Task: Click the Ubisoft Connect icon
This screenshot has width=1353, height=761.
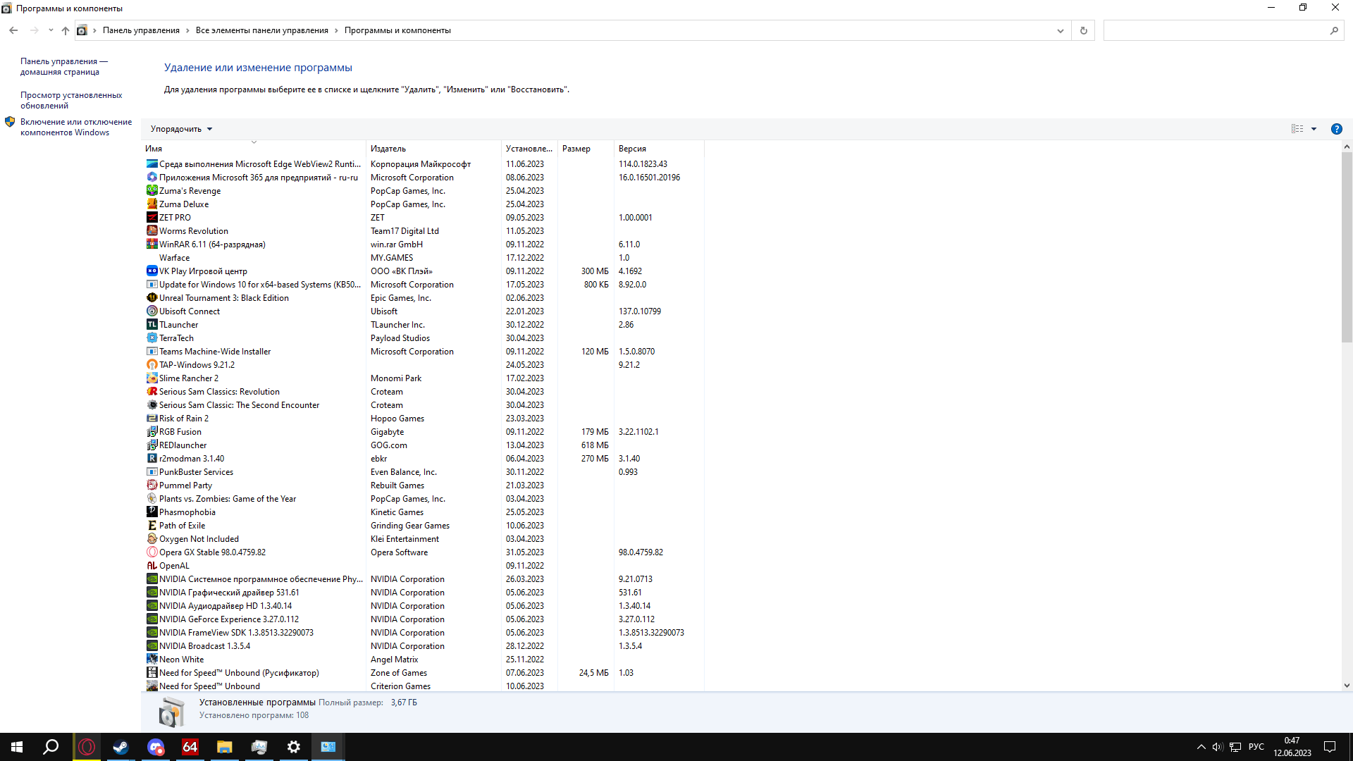Action: 152,311
